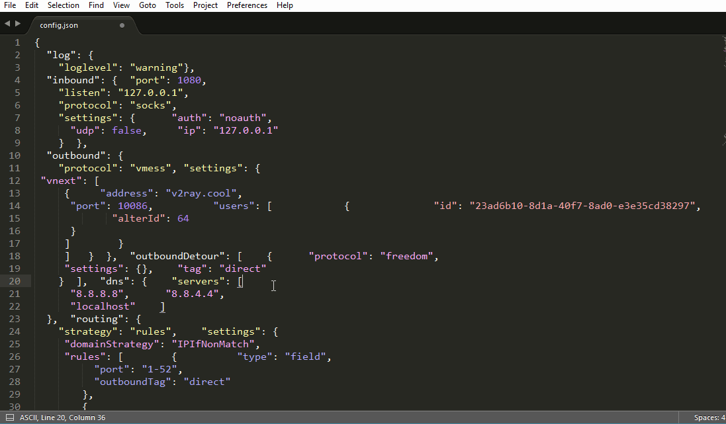726x424 pixels.
Task: Open the File menu
Action: point(10,5)
